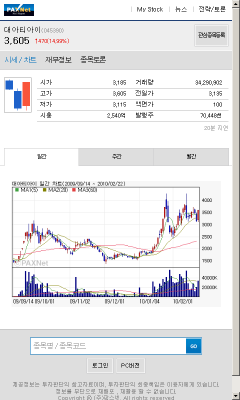The image size is (240, 400).
Task: Open My Stock page
Action: [150, 9]
